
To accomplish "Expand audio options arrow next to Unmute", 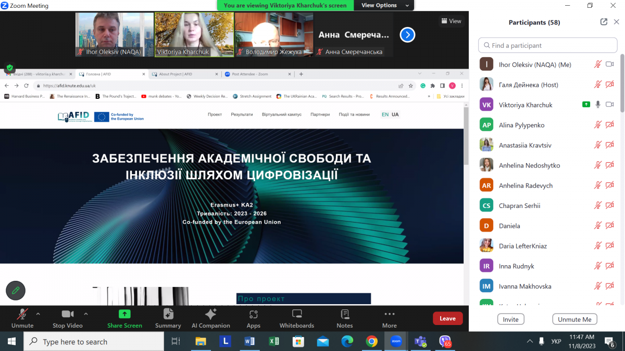I will (38, 314).
